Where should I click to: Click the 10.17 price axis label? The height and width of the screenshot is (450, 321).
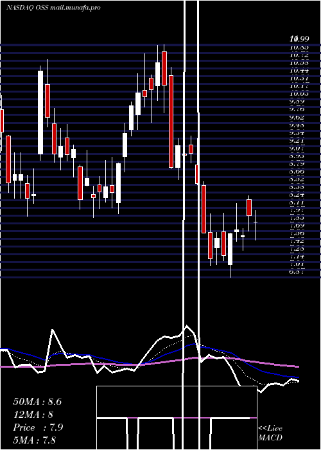click(299, 85)
